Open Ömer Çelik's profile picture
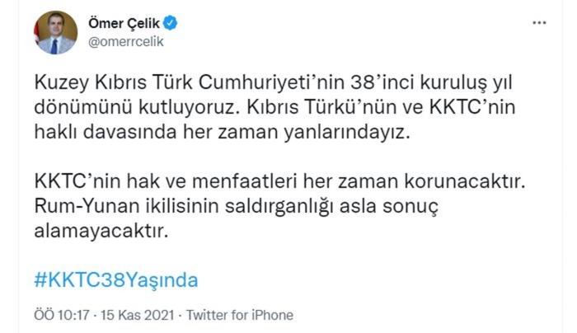The height and width of the screenshot is (333, 577). click(56, 33)
